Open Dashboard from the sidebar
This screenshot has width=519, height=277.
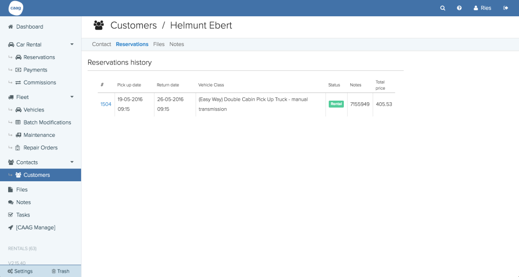click(x=29, y=27)
